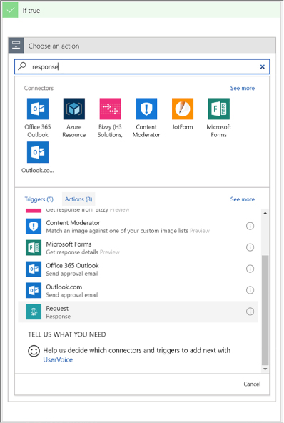Open the Microsoft Forms connector
284x423 pixels.
click(x=219, y=109)
